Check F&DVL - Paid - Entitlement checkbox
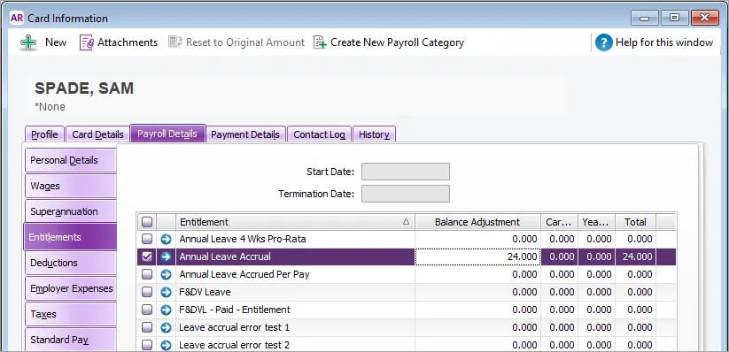Screen dimensions: 729x352 (147, 310)
